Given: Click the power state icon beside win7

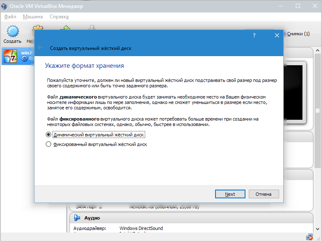Looking at the screenshot, I should point(24,59).
